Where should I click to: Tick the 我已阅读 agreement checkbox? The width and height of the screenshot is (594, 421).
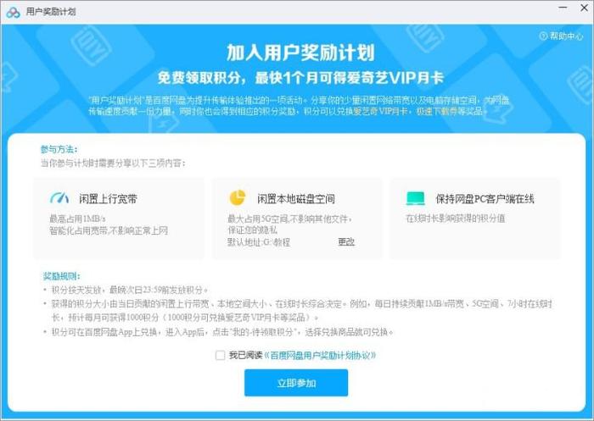tap(220, 355)
